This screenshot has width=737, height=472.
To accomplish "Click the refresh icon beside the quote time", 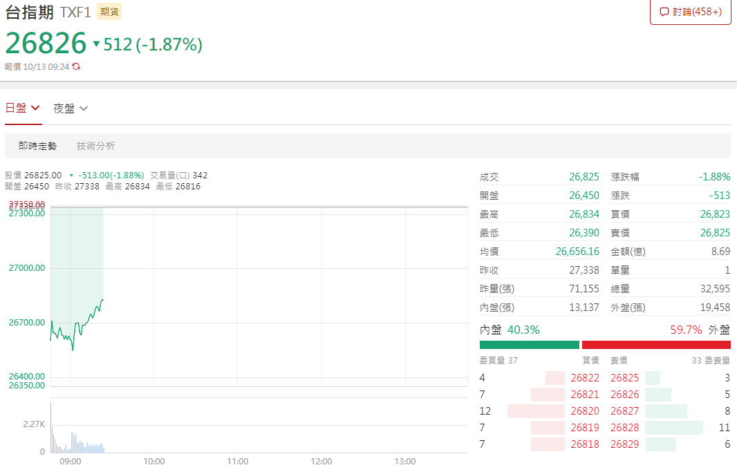I will tap(76, 67).
